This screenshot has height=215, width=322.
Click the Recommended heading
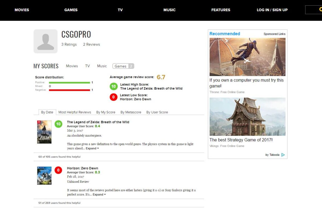[x=225, y=34]
